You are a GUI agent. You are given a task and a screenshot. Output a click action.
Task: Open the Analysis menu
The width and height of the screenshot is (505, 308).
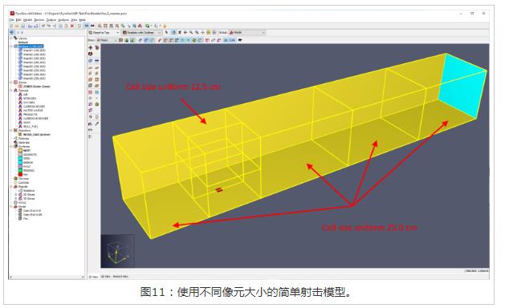point(63,20)
